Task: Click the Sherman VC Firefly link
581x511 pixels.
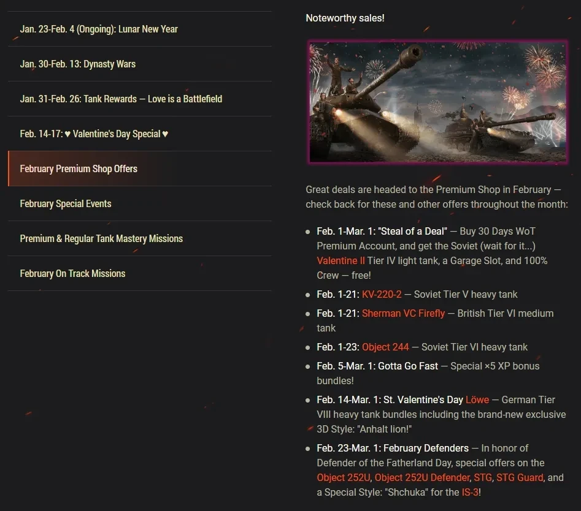Action: [403, 313]
